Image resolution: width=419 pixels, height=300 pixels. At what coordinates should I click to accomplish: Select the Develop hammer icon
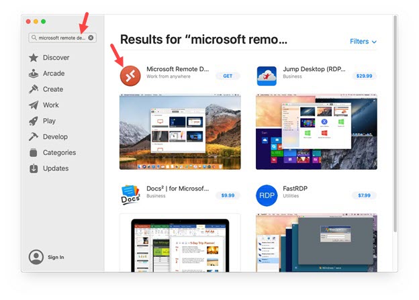coord(34,136)
